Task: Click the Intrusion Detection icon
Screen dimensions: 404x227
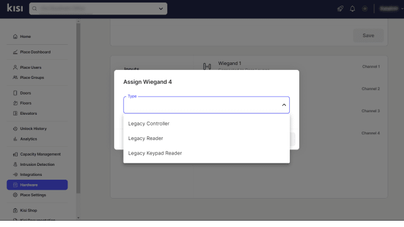Action: tap(15, 165)
